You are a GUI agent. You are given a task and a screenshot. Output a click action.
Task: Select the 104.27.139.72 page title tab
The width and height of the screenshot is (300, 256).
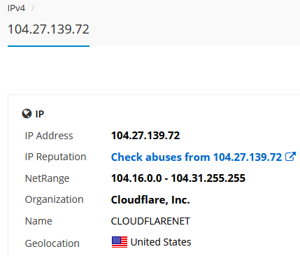[48, 29]
